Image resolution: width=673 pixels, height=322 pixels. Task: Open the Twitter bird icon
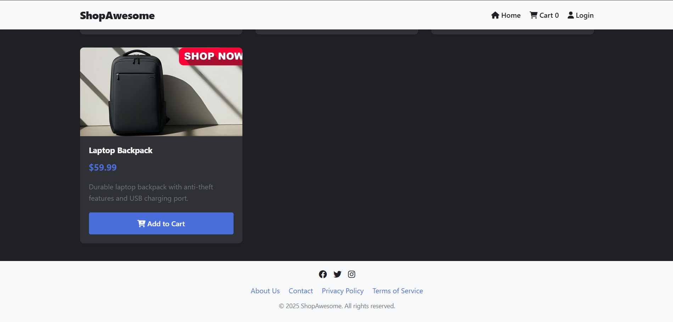pos(337,274)
